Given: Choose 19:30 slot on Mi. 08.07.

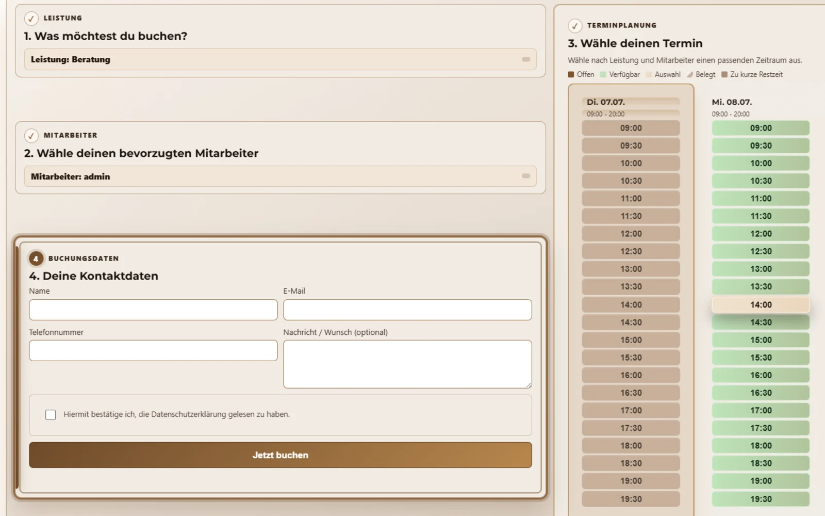Looking at the screenshot, I should (761, 499).
